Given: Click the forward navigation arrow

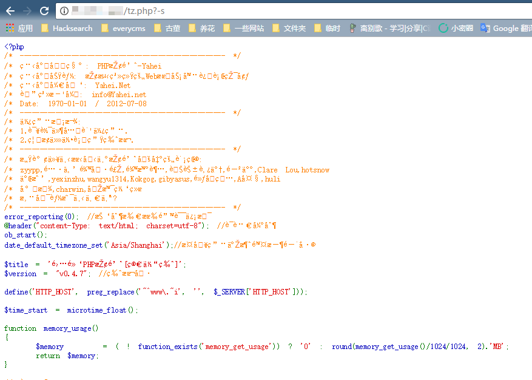Looking at the screenshot, I should (x=27, y=10).
